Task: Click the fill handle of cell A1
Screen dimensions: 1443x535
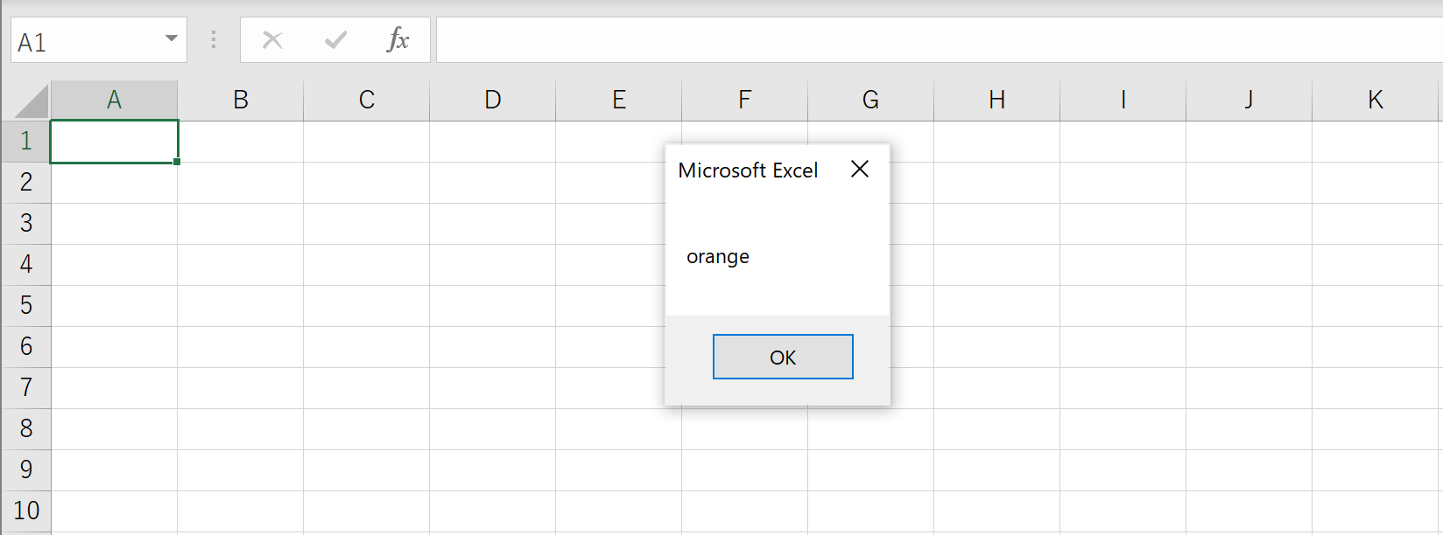Action: point(177,162)
